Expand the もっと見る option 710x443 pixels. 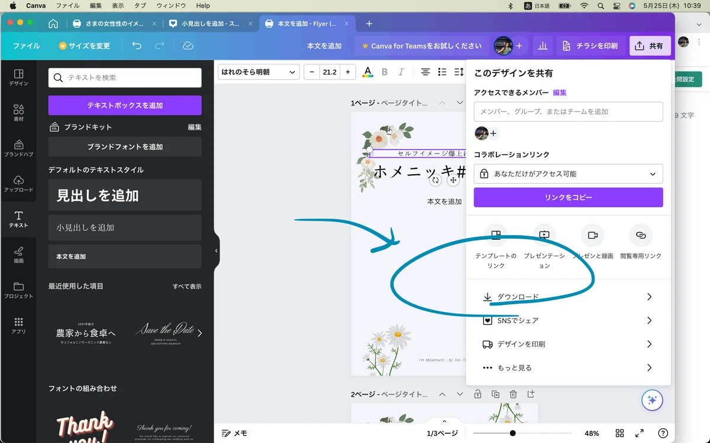coord(568,367)
